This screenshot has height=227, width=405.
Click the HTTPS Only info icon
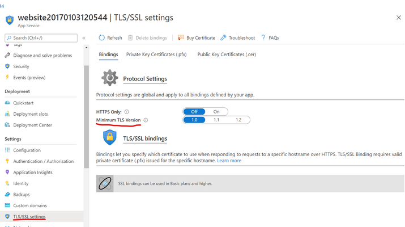(x=126, y=112)
